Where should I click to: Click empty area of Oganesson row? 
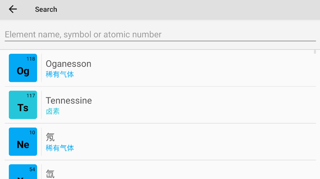pyautogui.click(x=202, y=68)
